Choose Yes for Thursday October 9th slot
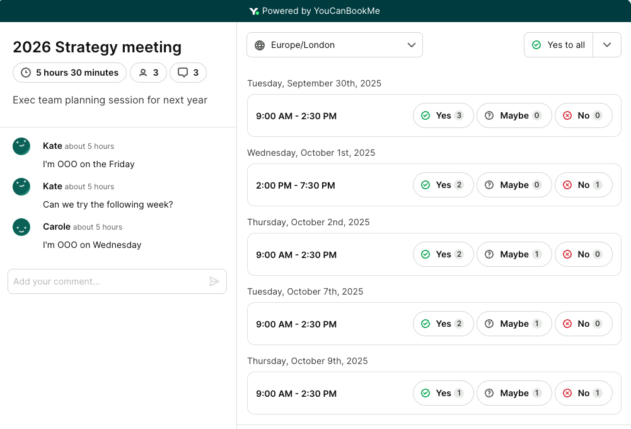631x429 pixels. click(x=443, y=393)
